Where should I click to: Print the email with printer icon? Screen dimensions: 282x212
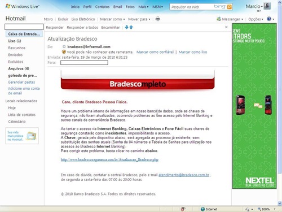[158, 19]
